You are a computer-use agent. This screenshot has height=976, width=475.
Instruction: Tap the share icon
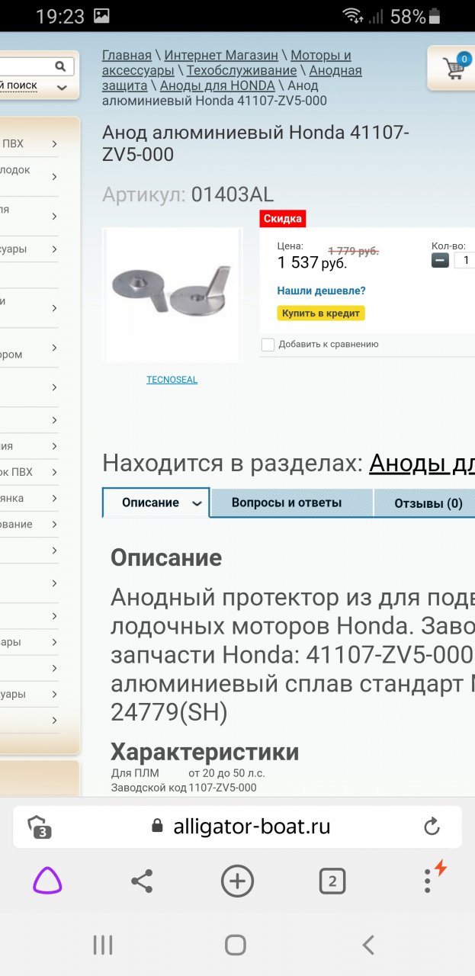pos(142,881)
